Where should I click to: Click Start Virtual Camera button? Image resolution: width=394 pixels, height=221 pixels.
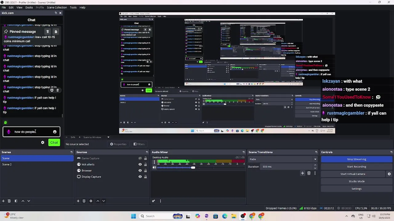point(353,174)
